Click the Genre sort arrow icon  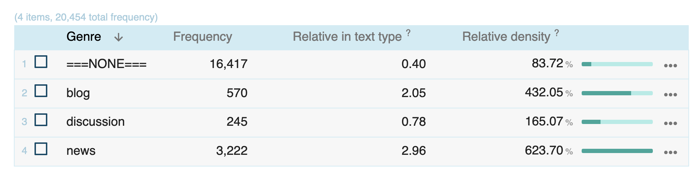pos(118,37)
